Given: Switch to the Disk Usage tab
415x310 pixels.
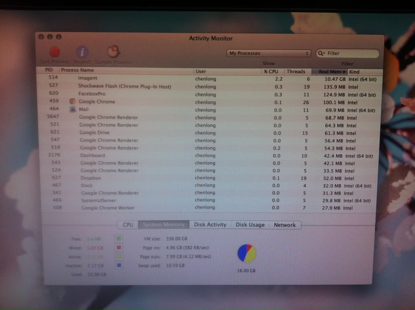Looking at the screenshot, I should tap(250, 225).
